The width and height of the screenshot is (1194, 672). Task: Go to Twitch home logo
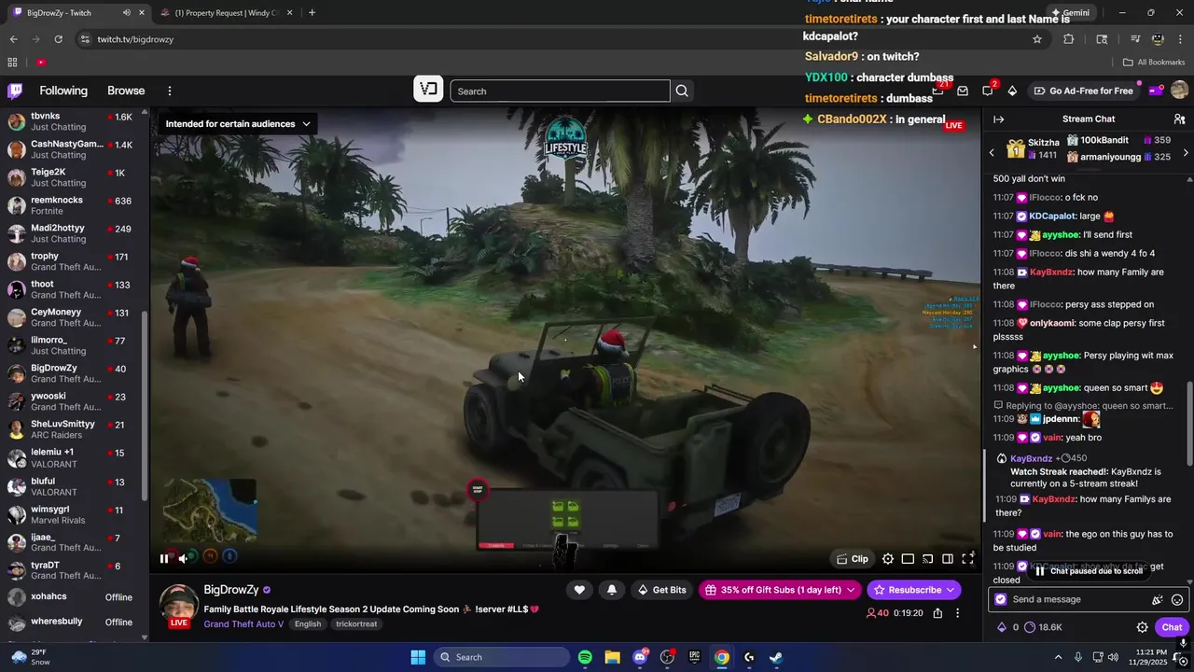click(15, 91)
